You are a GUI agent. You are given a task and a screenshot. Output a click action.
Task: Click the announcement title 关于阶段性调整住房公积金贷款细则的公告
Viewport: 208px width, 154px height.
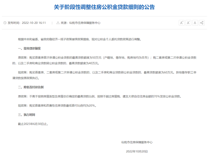[104, 7]
